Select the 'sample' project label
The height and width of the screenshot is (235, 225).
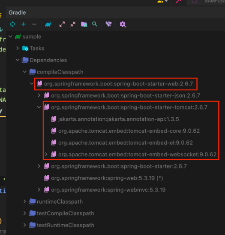click(x=32, y=37)
